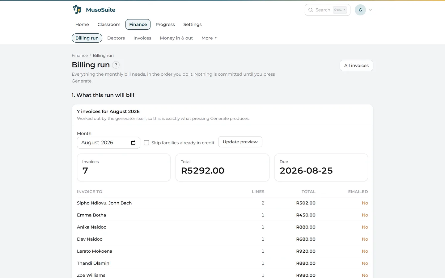Click the Update preview button
The height and width of the screenshot is (278, 445).
240,142
